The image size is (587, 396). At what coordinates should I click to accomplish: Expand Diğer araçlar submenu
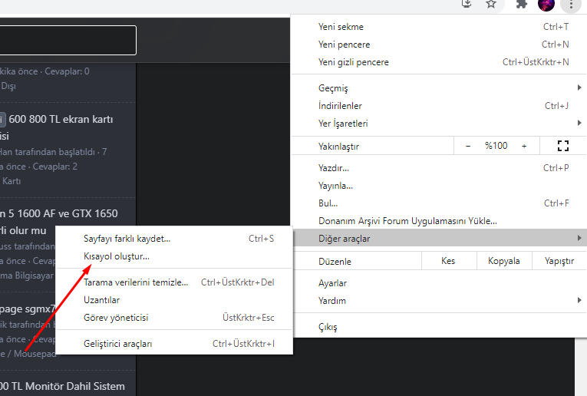(439, 239)
